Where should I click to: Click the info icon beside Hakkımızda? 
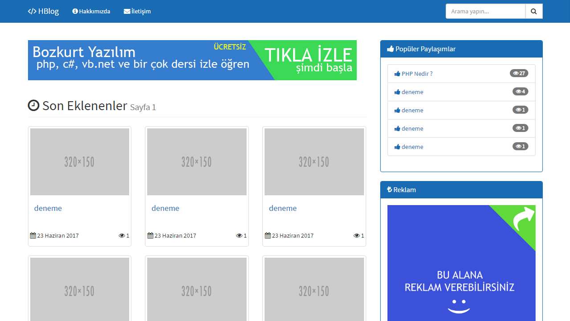coord(75,12)
